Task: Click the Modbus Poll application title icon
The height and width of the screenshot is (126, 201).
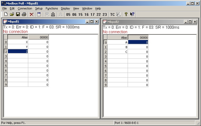Action: click(x=4, y=3)
